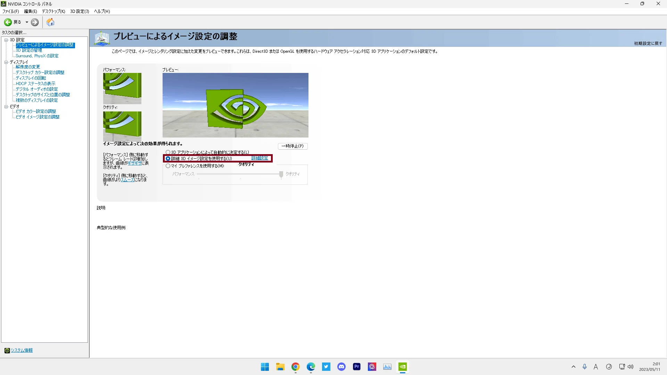Click the パフォーマンス preview thumbnail

point(122,88)
